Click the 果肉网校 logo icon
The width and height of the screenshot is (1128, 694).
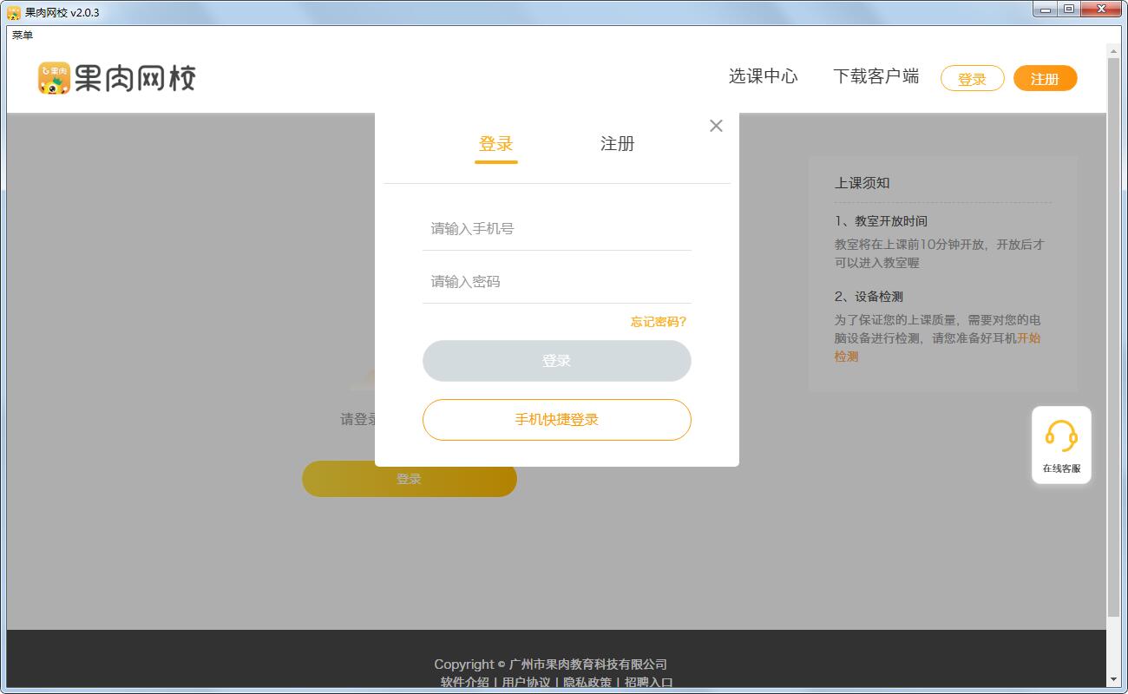pos(54,78)
